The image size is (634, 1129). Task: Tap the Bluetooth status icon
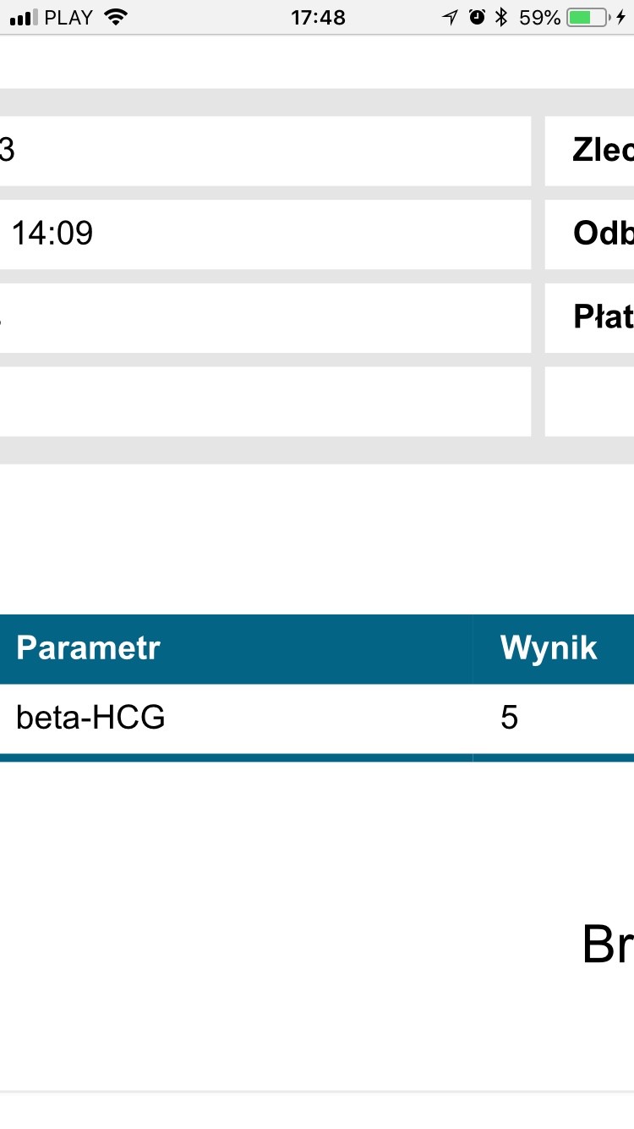point(501,17)
